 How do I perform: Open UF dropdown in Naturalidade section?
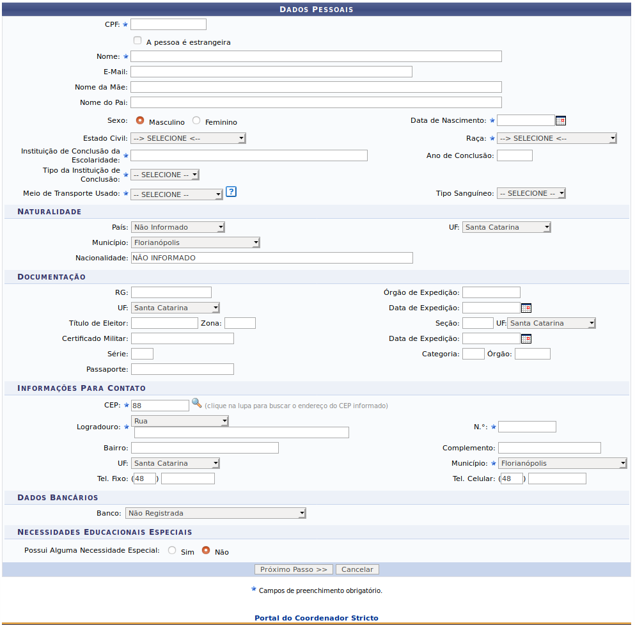click(x=506, y=227)
